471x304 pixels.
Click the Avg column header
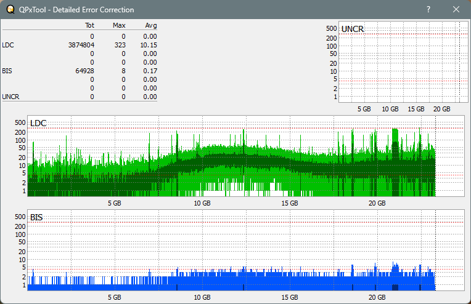(x=151, y=25)
